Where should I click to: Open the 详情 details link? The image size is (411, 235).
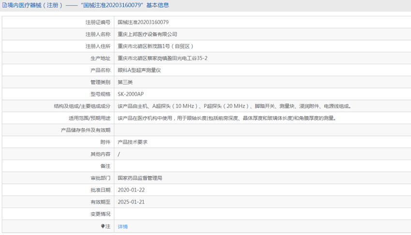tap(123, 226)
